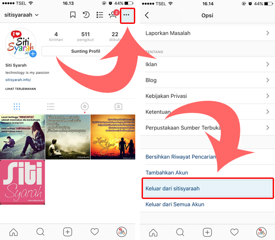The height and width of the screenshot is (240, 275).
Task: Tap the blue plus on profile photo
Action: 33,54
